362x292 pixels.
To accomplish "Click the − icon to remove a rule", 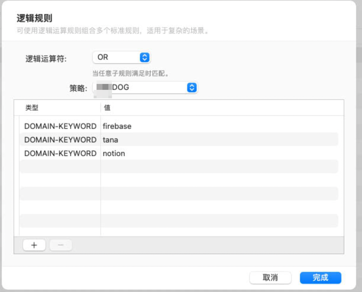I will coord(61,245).
